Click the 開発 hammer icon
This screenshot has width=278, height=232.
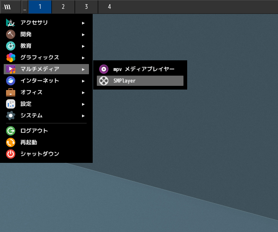(11, 34)
